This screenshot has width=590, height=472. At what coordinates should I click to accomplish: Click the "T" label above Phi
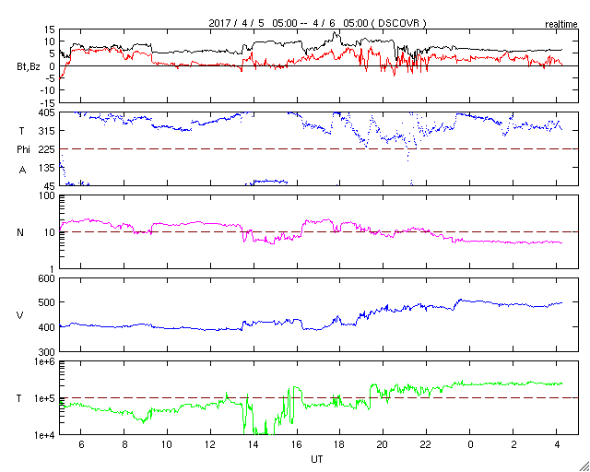tap(22, 130)
